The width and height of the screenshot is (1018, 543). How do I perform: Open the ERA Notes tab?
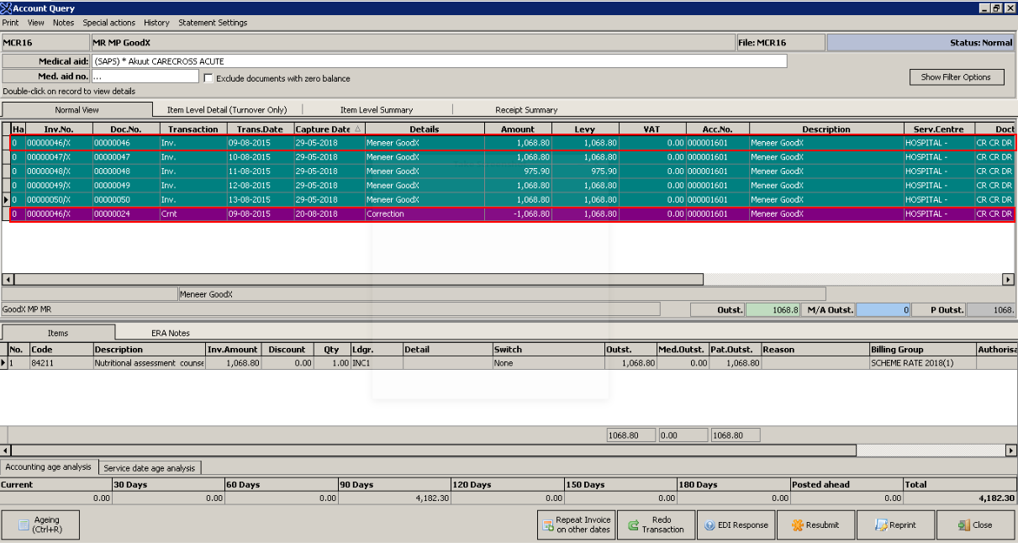tap(170, 333)
